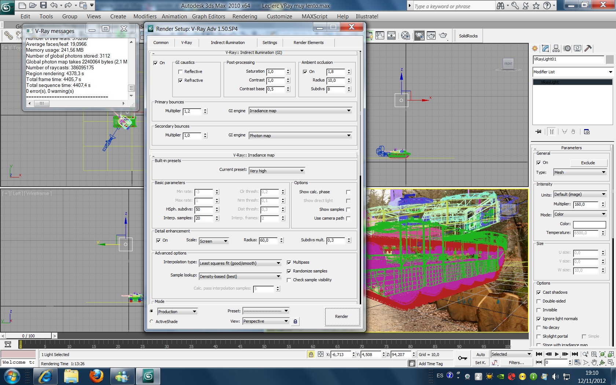This screenshot has height=385, width=616.
Task: Toggle the lock view icon in Render Setup
Action: coord(295,322)
